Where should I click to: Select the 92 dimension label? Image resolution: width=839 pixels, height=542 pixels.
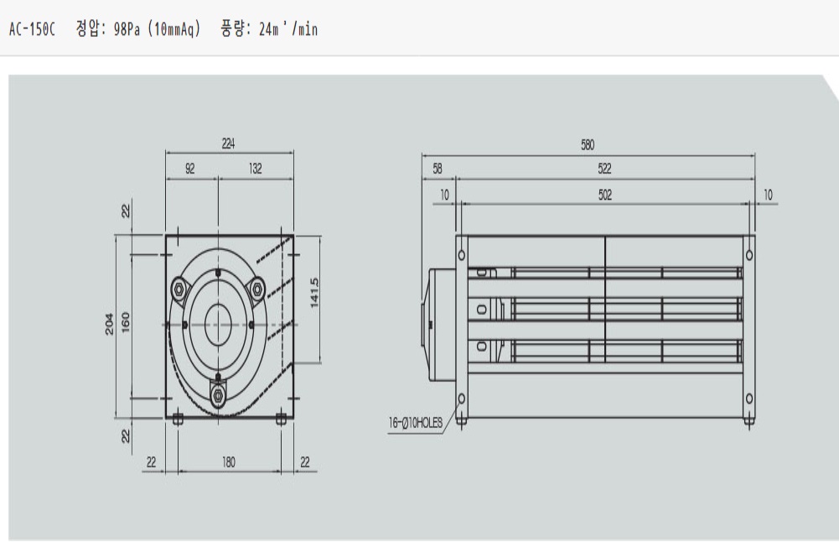tap(190, 169)
